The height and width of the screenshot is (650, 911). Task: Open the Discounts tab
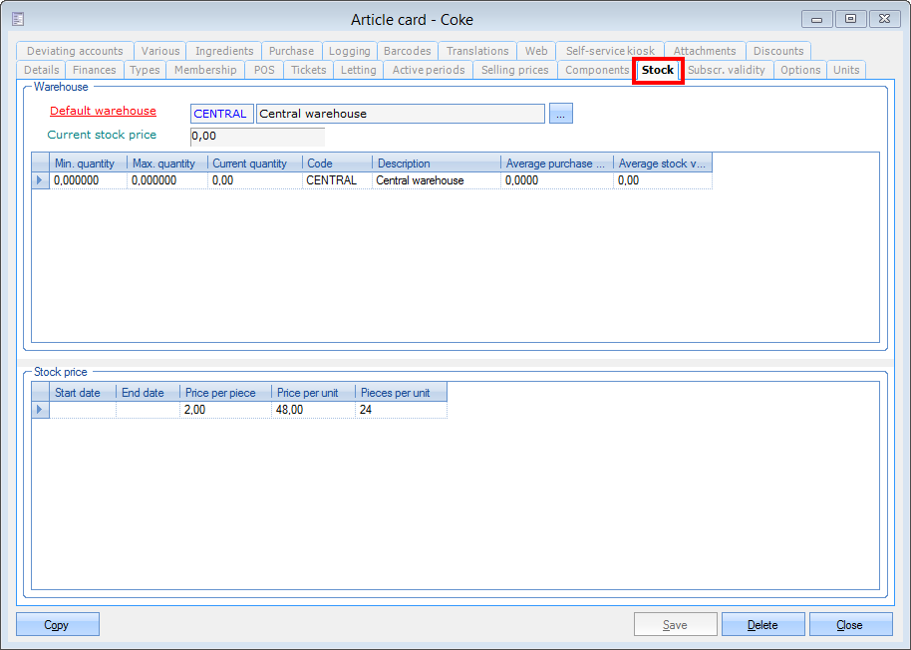click(x=778, y=51)
